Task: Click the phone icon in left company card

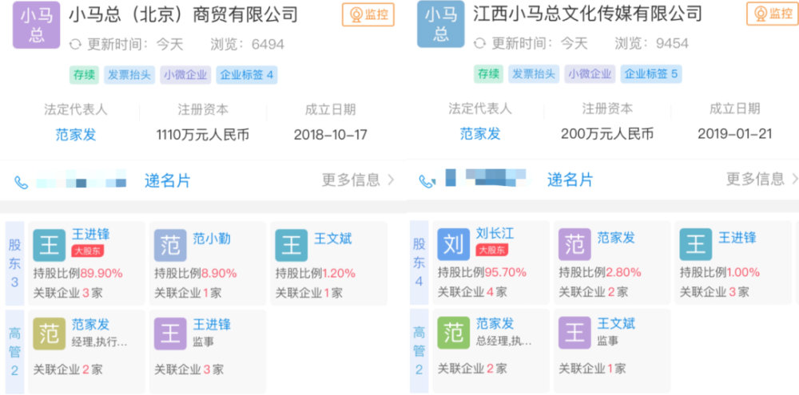Action: pyautogui.click(x=22, y=182)
